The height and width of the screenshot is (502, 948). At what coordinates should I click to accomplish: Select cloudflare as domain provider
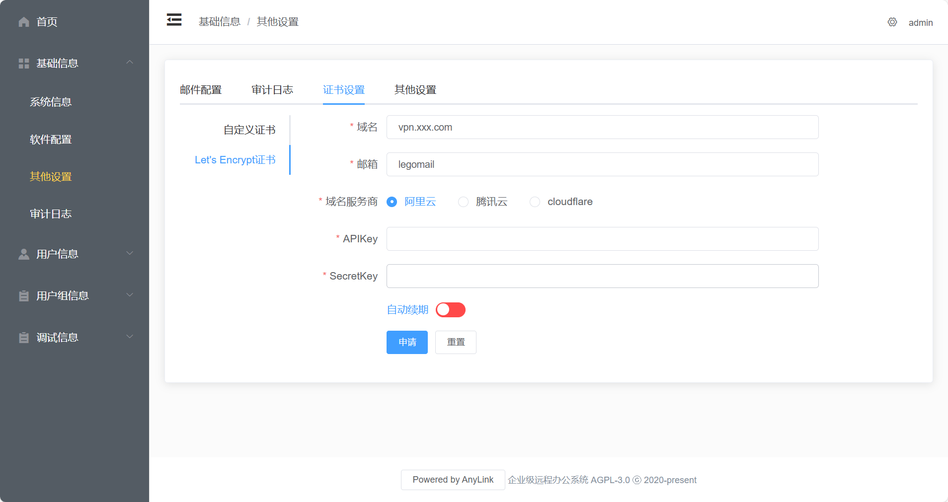coord(535,202)
